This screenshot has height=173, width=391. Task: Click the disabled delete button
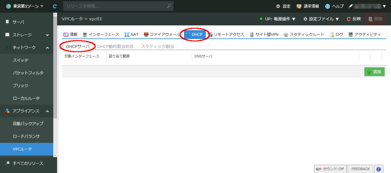(375, 19)
